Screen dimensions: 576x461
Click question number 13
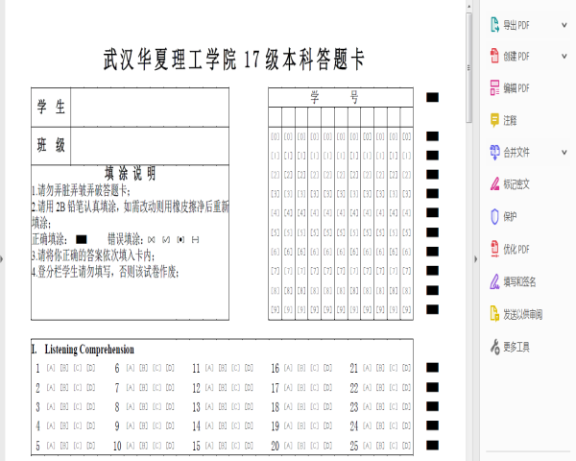pos(196,406)
